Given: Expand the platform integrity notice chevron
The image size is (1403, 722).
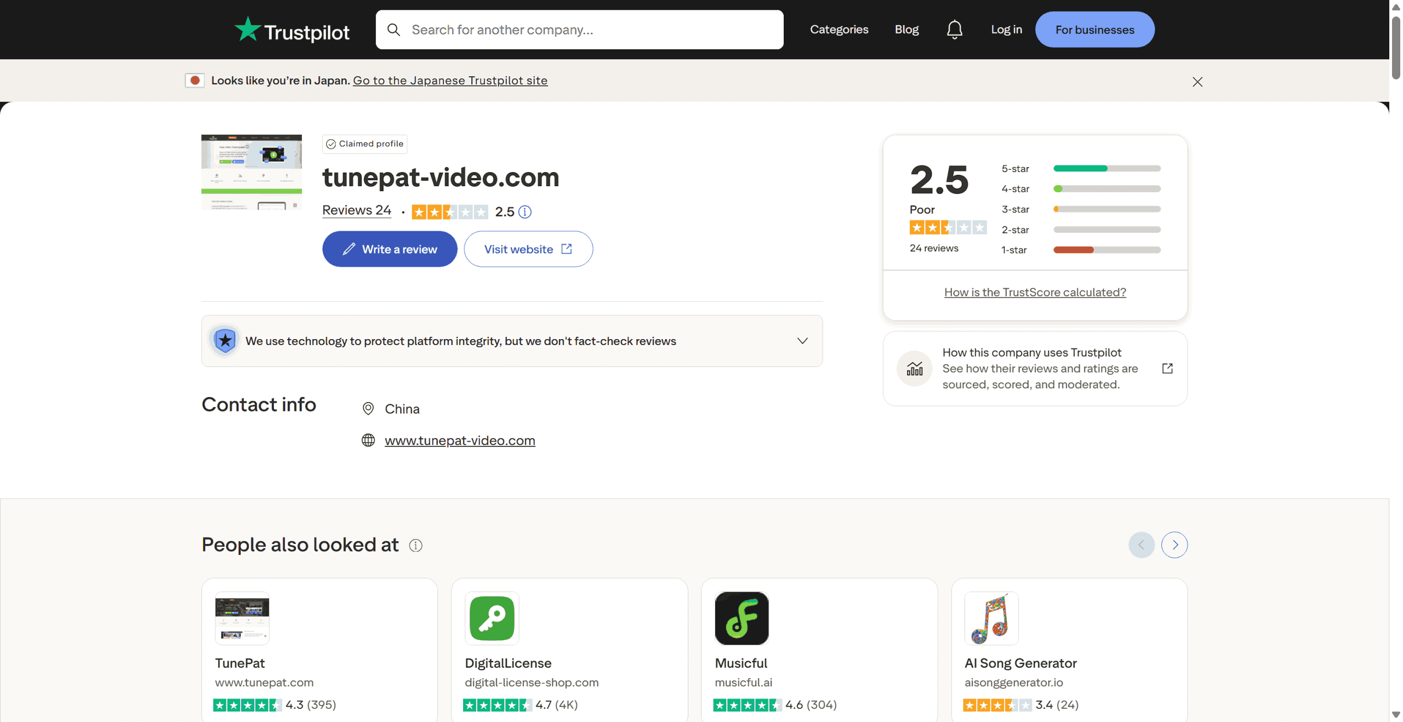Looking at the screenshot, I should click(x=802, y=341).
